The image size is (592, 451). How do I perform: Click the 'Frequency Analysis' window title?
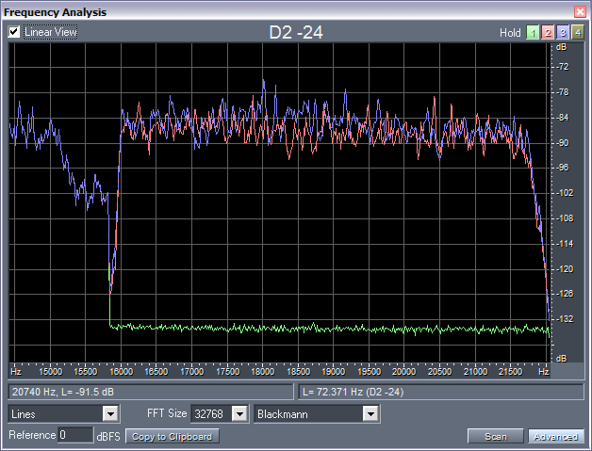coord(55,12)
